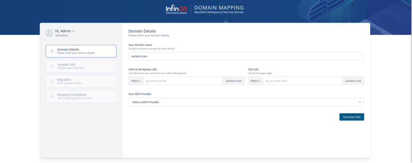Click the whitedom username text

point(62,35)
